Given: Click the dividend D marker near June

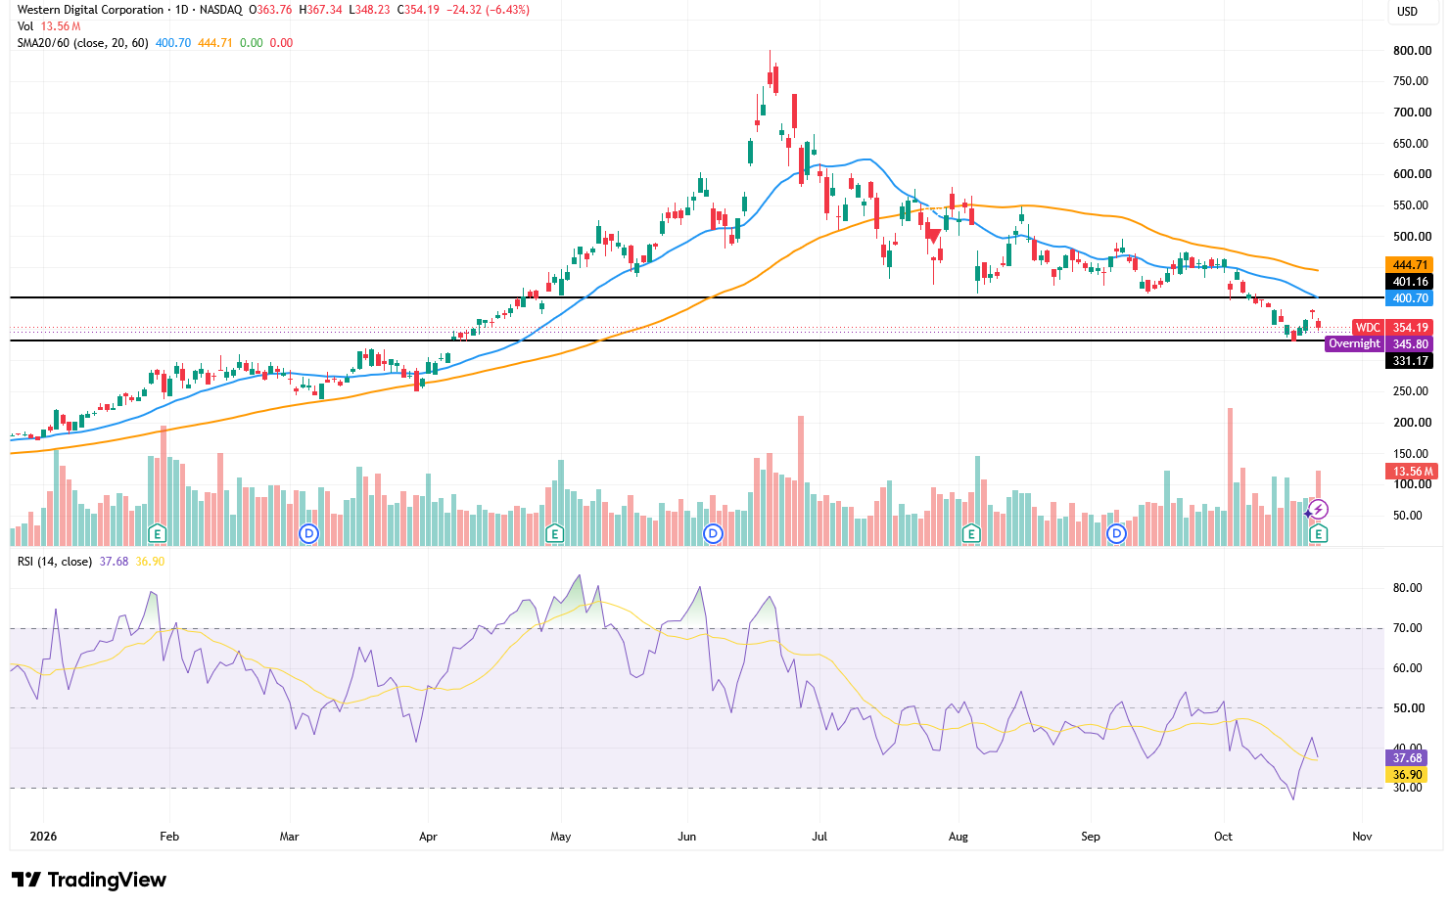Looking at the screenshot, I should (713, 533).
